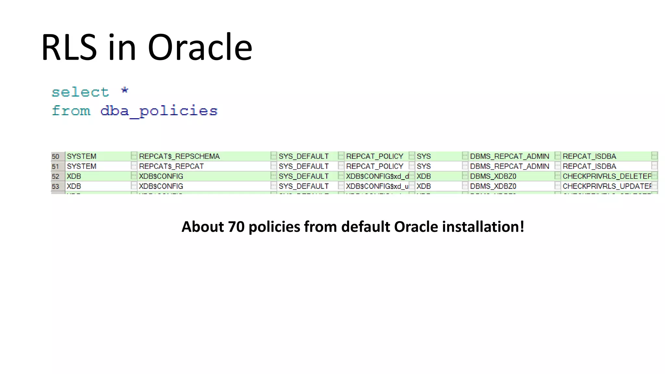This screenshot has height=374, width=665.
Task: Select row header number 51
Action: point(58,167)
